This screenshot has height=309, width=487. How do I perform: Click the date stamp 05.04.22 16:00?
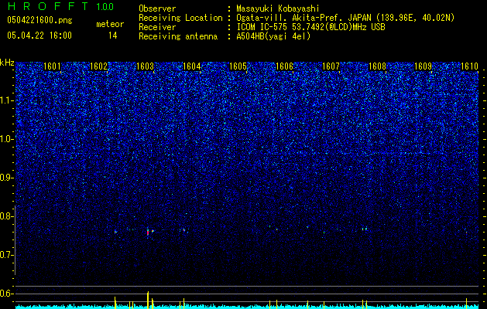coord(39,36)
